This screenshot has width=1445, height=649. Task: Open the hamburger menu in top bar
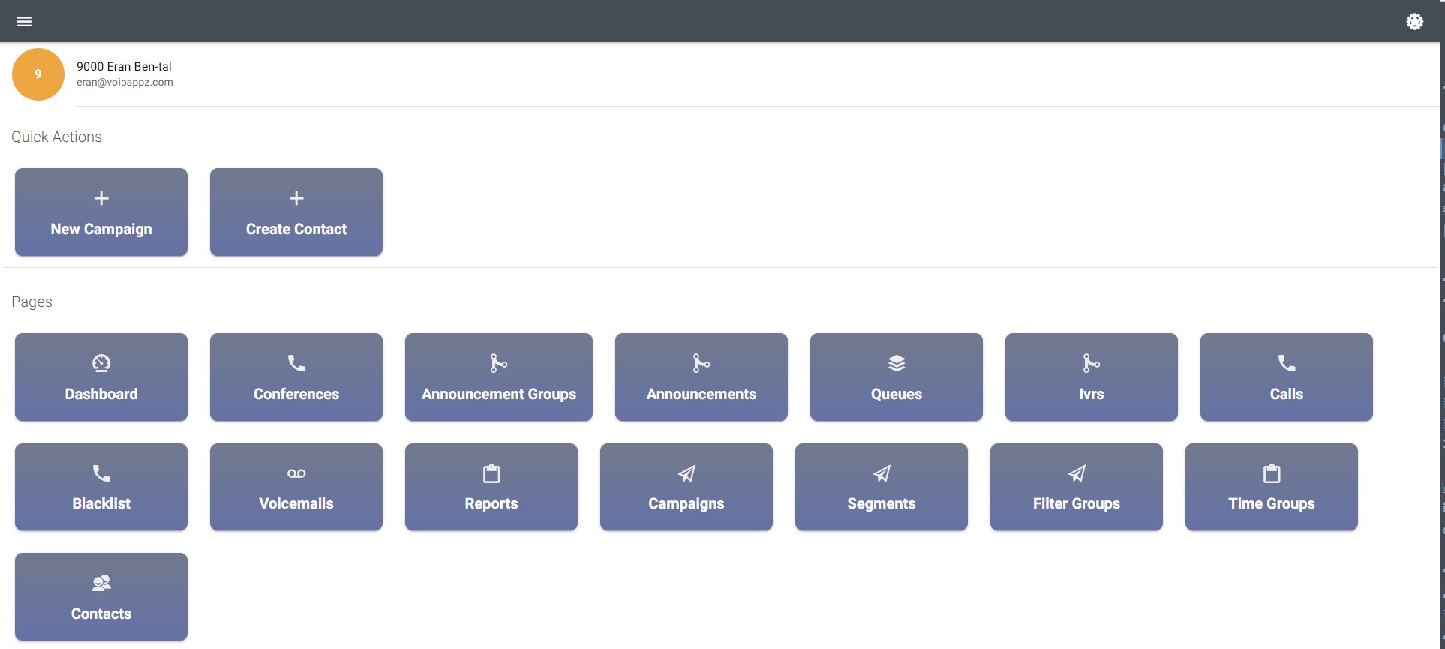tap(24, 21)
